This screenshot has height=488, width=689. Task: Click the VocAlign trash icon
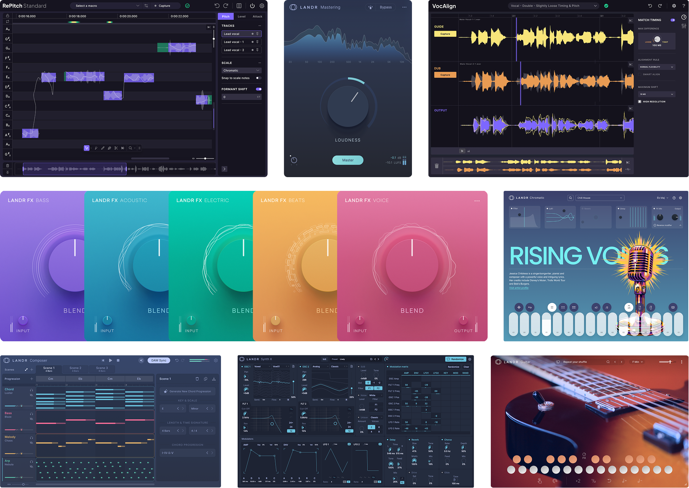tap(437, 166)
